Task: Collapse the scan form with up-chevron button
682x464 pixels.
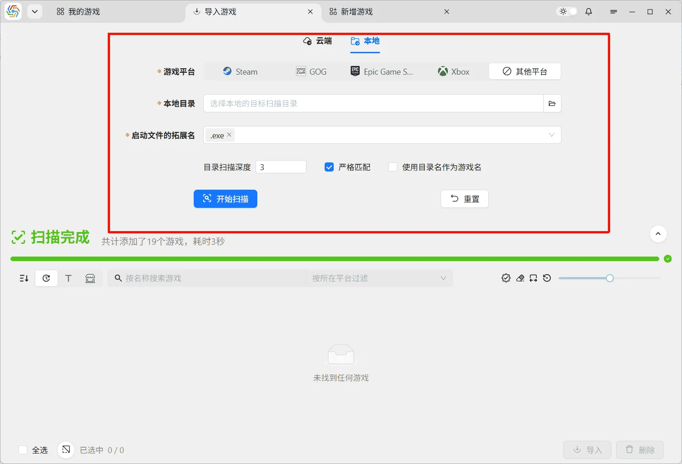Action: tap(658, 234)
